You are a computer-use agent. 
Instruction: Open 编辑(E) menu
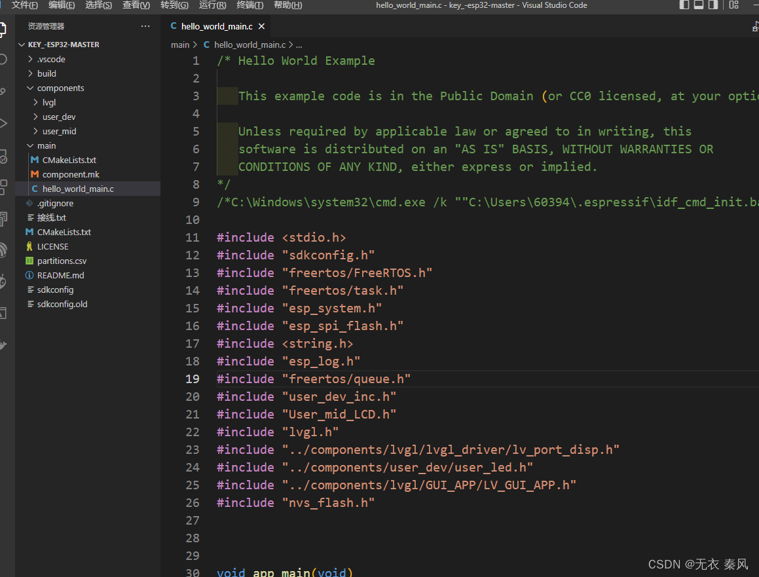click(x=62, y=5)
